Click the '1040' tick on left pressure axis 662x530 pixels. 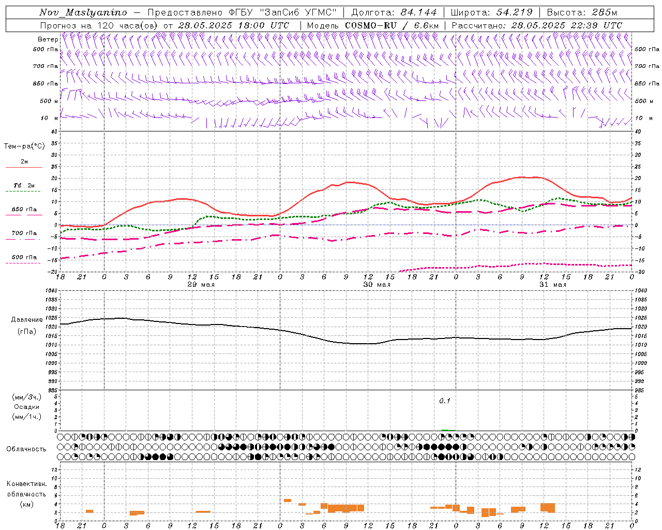(x=51, y=291)
